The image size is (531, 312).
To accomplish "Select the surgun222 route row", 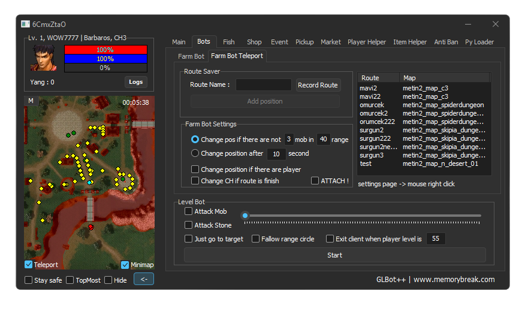I will click(424, 138).
